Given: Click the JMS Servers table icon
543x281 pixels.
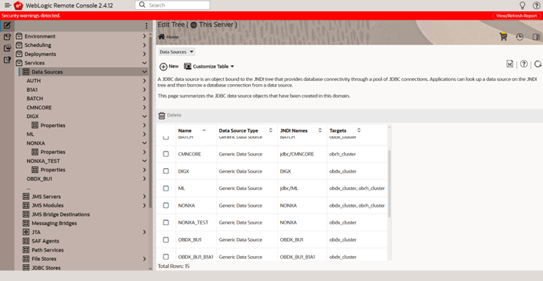Looking at the screenshot, I should tap(26, 196).
